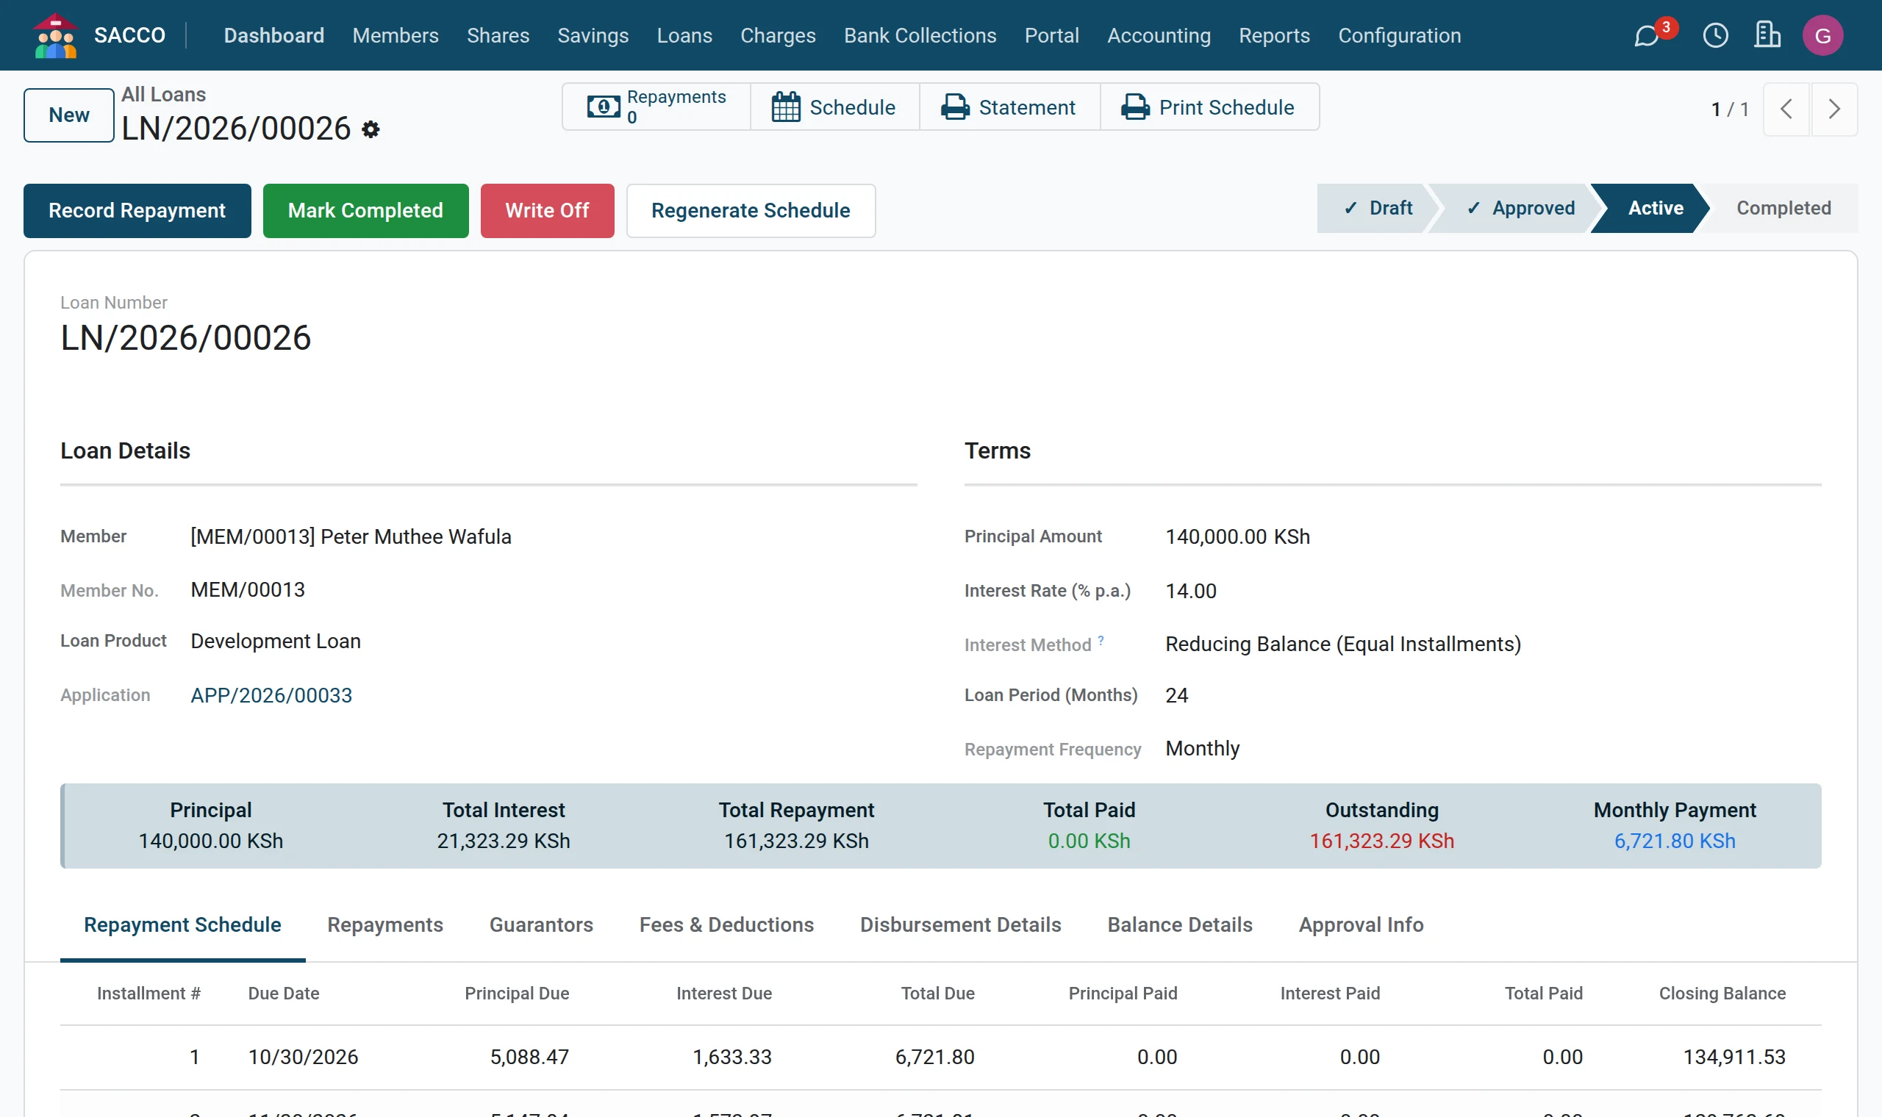Click the Schedule calendar button
Screen dimensions: 1882x1117
834,107
